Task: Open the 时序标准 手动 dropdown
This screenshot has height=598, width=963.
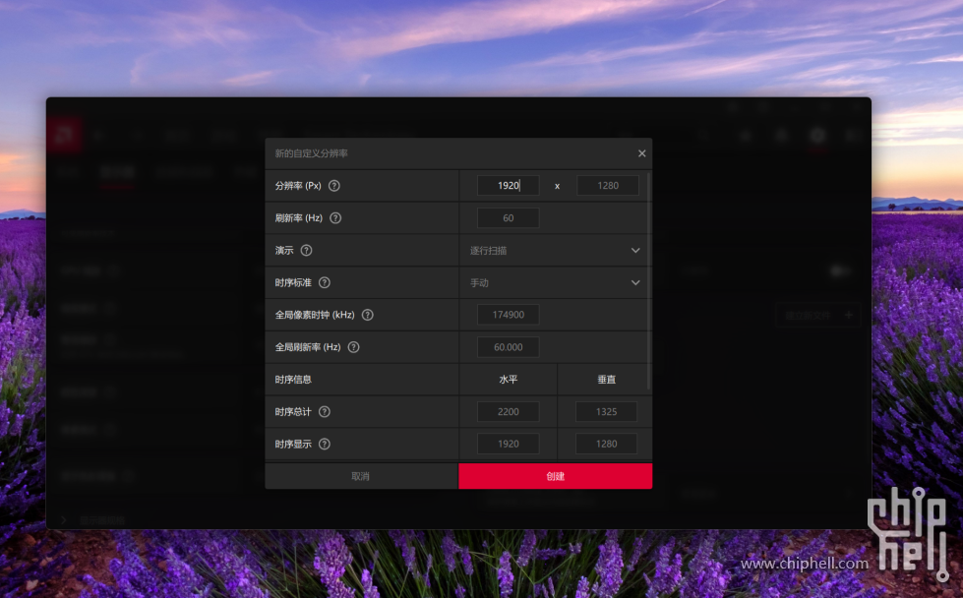Action: click(553, 282)
